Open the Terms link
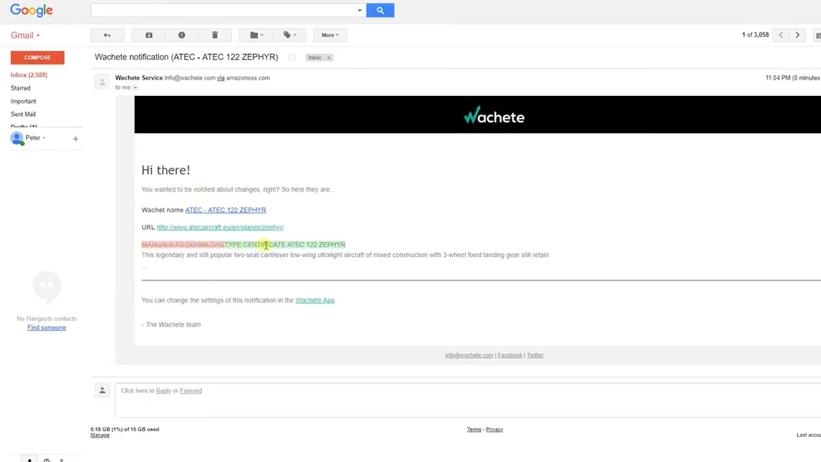This screenshot has width=821, height=462. (474, 430)
